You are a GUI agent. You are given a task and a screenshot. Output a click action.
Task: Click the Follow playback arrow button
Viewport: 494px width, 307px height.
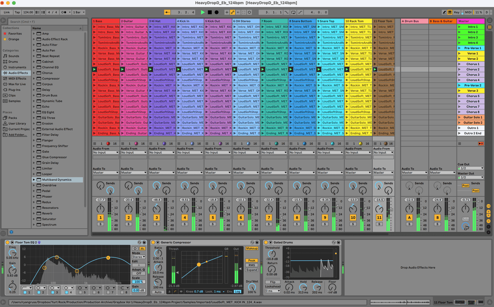pyautogui.click(x=167, y=12)
